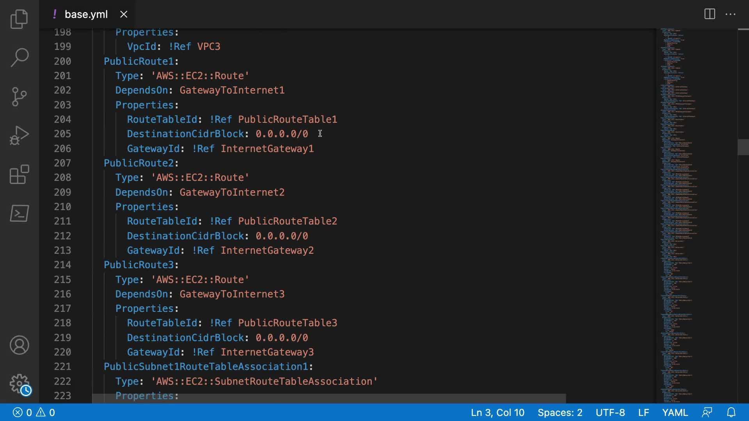This screenshot has height=421, width=749.
Task: Open the notifications bell in status bar
Action: pyautogui.click(x=731, y=412)
